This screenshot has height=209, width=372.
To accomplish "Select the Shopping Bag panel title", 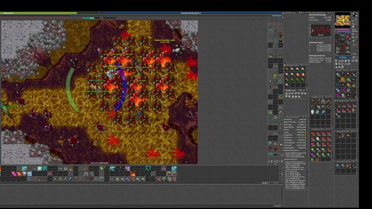I will point(292,65).
